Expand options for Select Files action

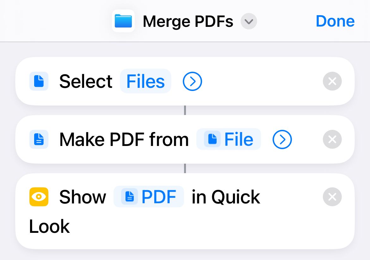click(x=192, y=82)
